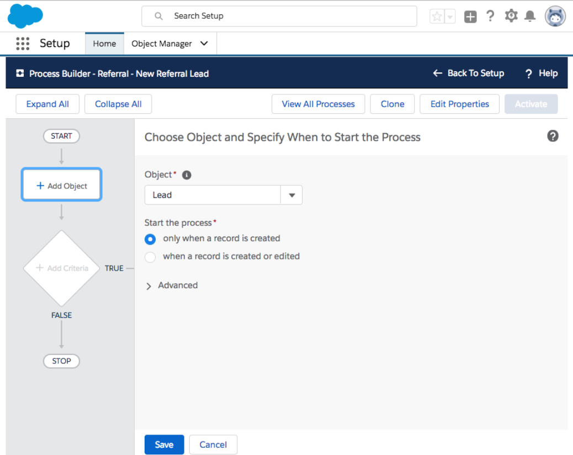Open page help icon beside Choose Object heading
Image resolution: width=573 pixels, height=455 pixels.
(553, 136)
